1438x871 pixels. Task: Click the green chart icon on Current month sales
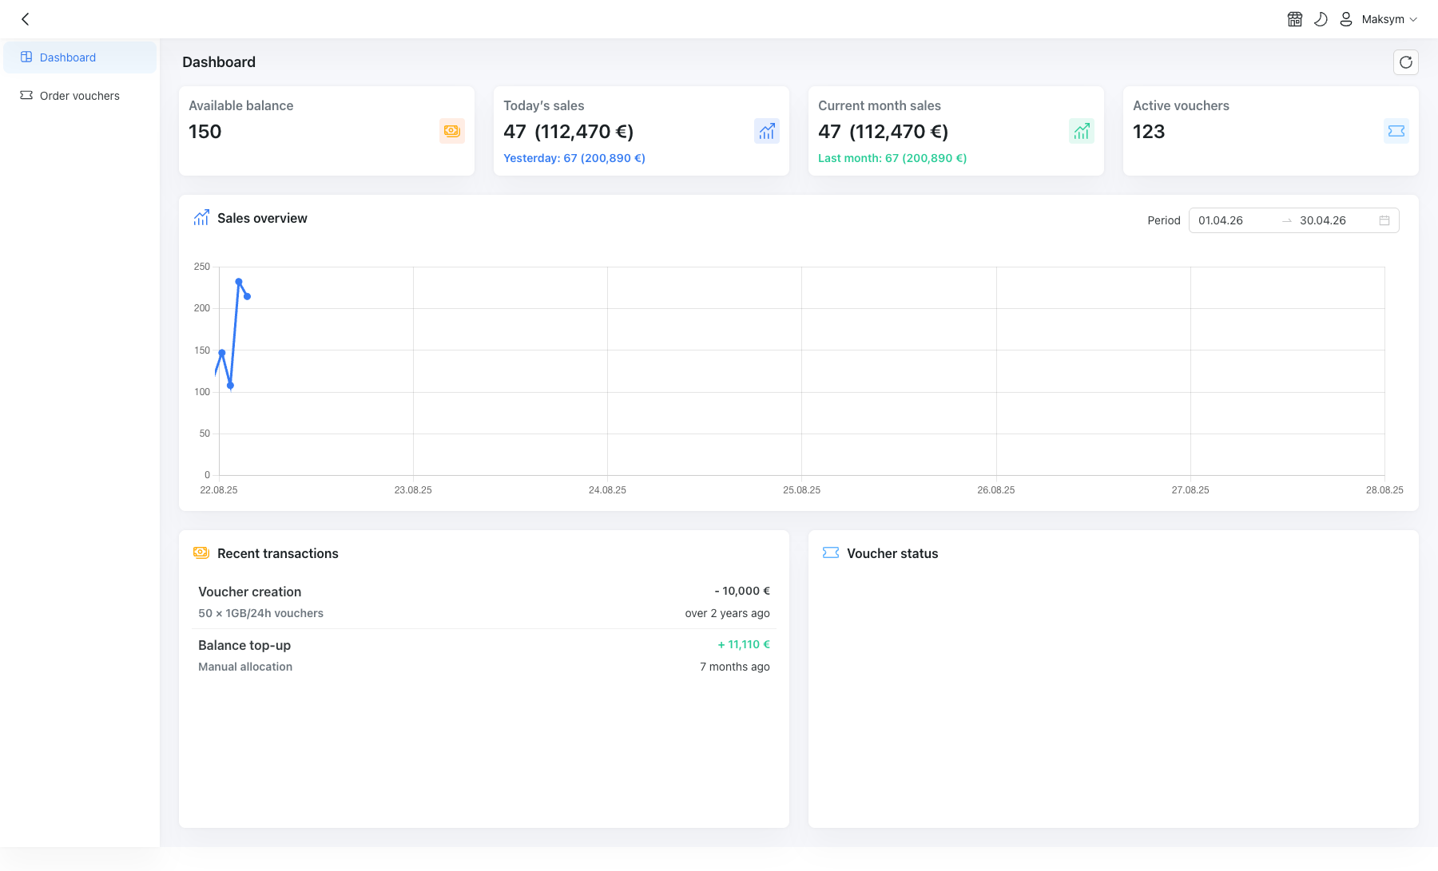click(1082, 131)
